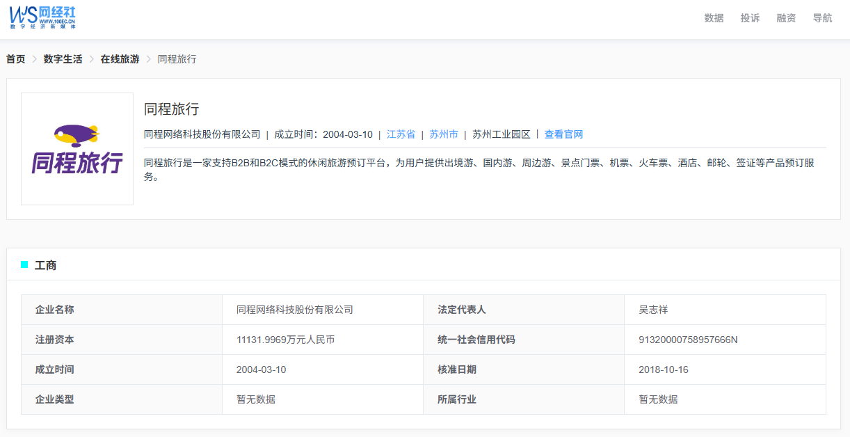Select the 注册资本 table label
Screen dimensions: 850x437
(55, 340)
